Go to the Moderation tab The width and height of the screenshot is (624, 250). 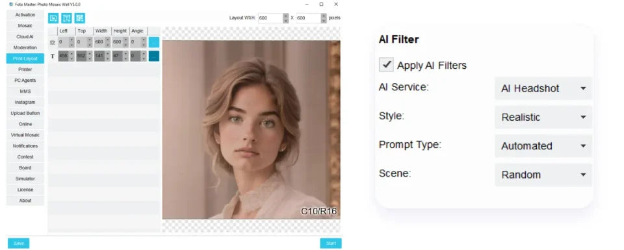click(25, 47)
